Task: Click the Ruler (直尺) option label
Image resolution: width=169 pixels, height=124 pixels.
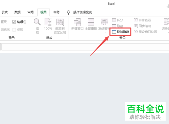Action: pyautogui.click(x=4, y=22)
